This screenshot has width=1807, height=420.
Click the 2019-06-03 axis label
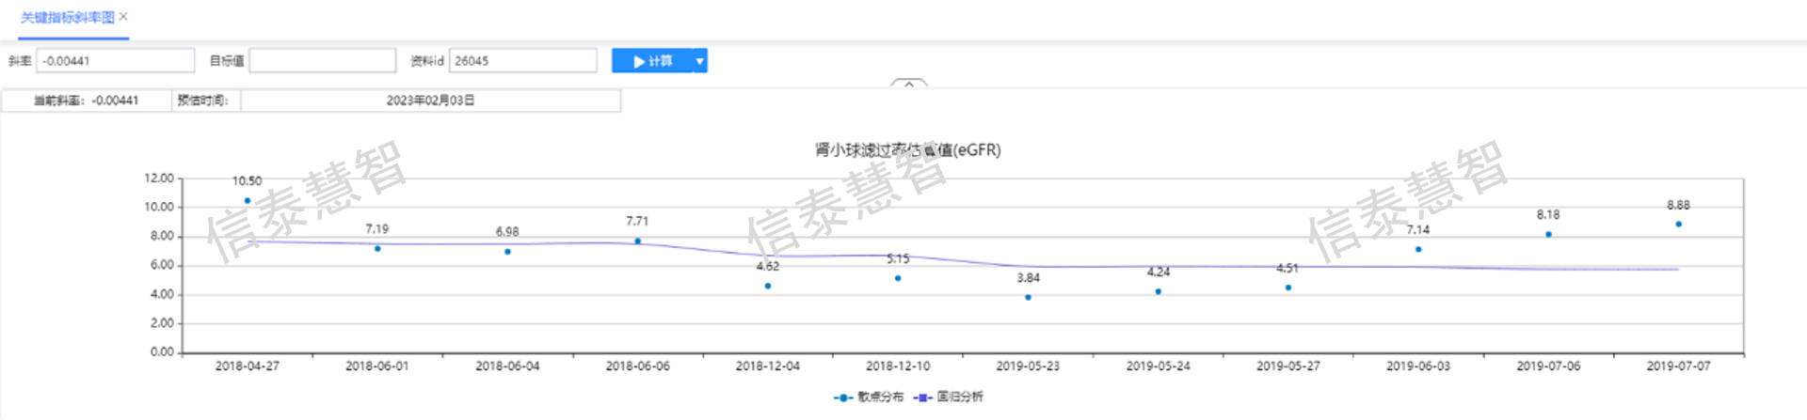(x=1418, y=366)
